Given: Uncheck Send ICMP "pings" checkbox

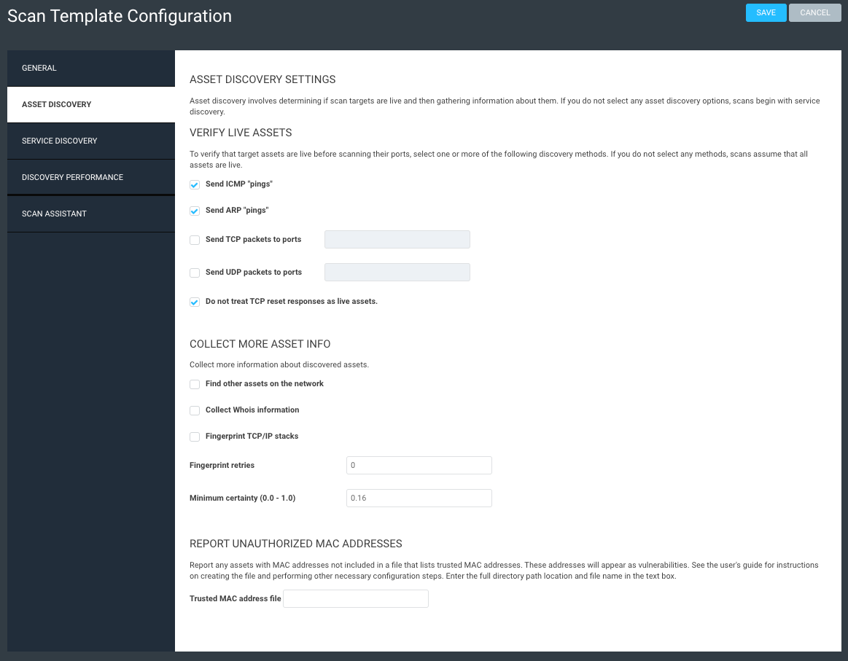Looking at the screenshot, I should [x=195, y=185].
